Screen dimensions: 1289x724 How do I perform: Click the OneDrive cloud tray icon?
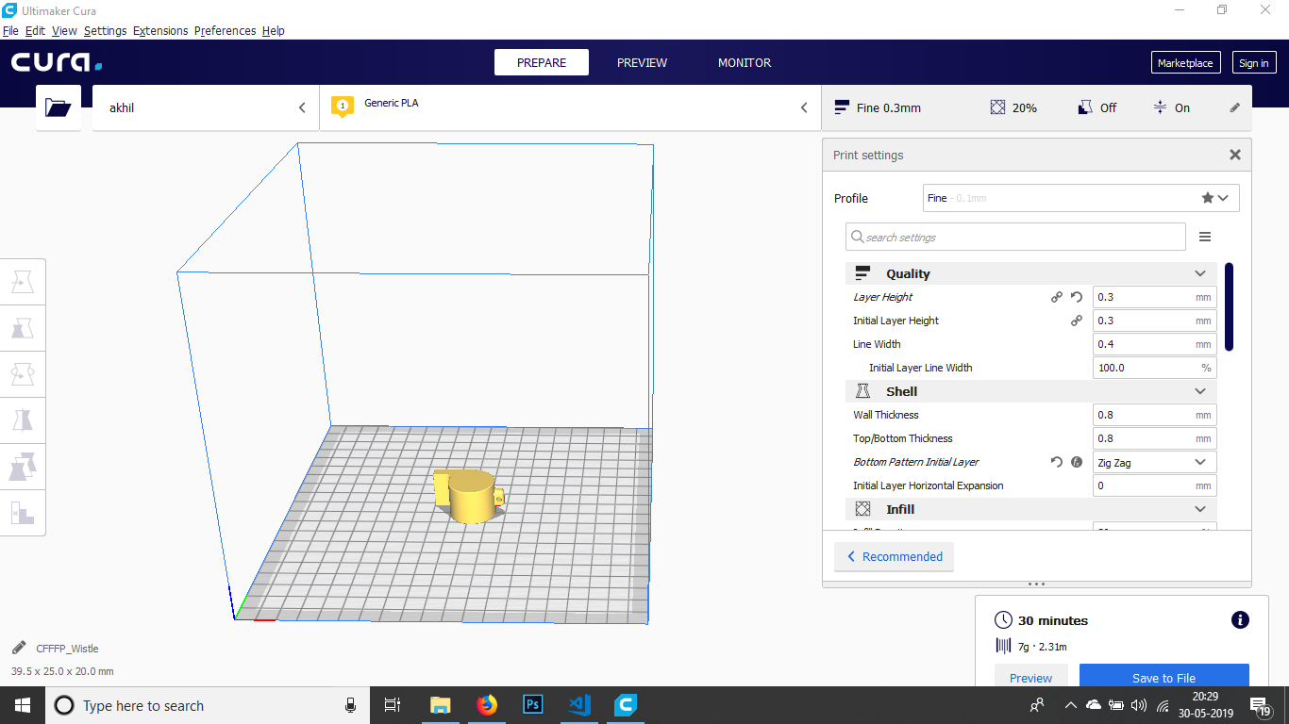1094,705
